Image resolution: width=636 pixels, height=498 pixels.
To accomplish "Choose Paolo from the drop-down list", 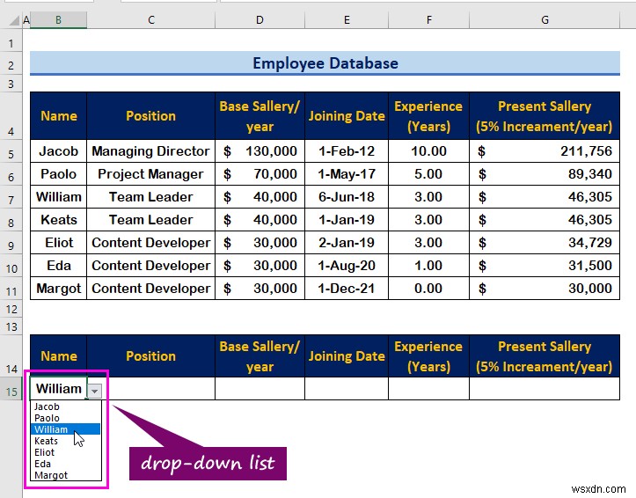I will (x=65, y=418).
